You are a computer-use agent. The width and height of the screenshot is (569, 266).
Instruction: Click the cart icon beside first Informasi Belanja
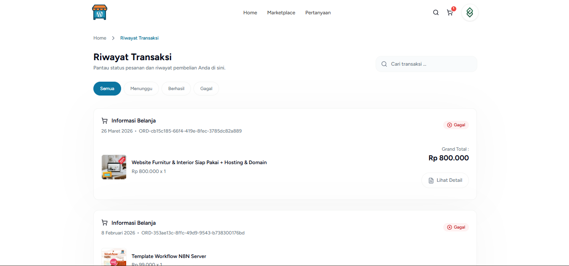tap(105, 121)
